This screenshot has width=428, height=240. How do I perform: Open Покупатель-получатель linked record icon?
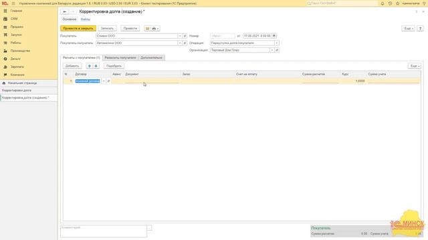tap(185, 43)
